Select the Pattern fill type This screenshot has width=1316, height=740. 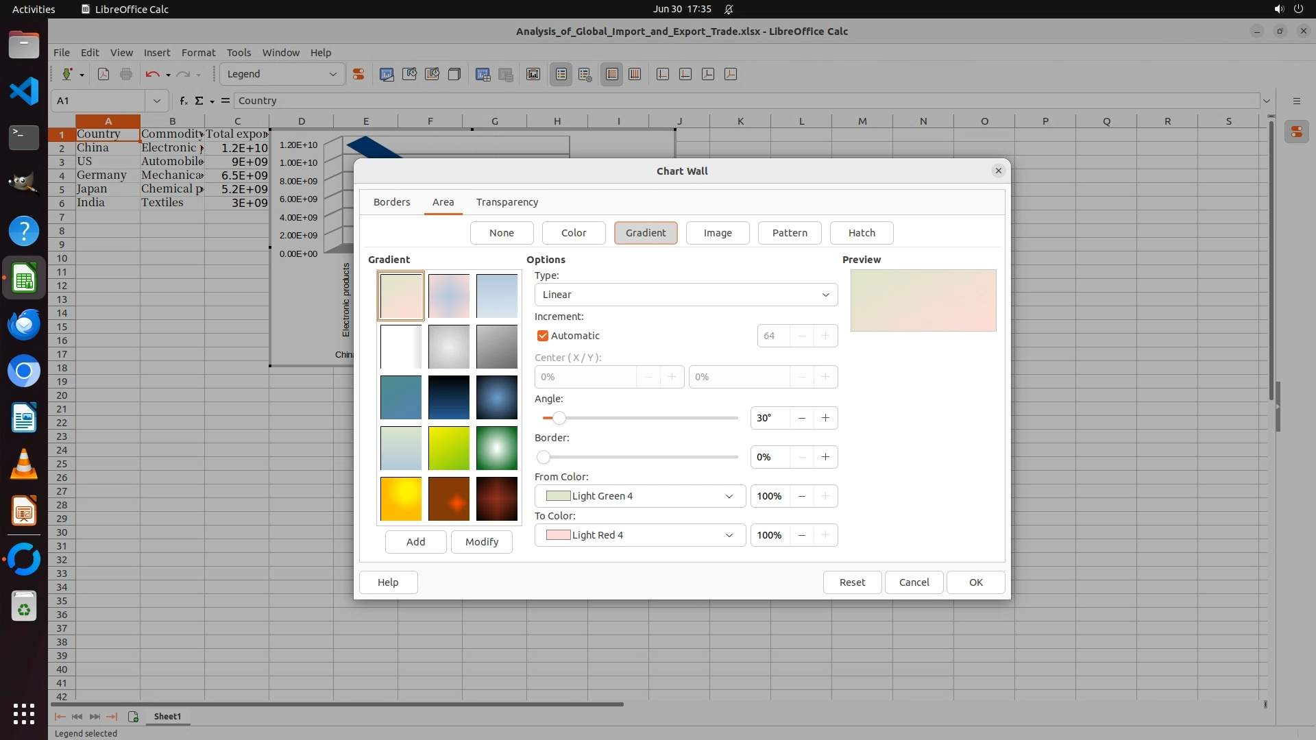point(790,233)
